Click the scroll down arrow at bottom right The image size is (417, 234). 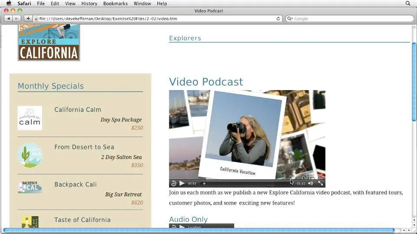click(414, 225)
